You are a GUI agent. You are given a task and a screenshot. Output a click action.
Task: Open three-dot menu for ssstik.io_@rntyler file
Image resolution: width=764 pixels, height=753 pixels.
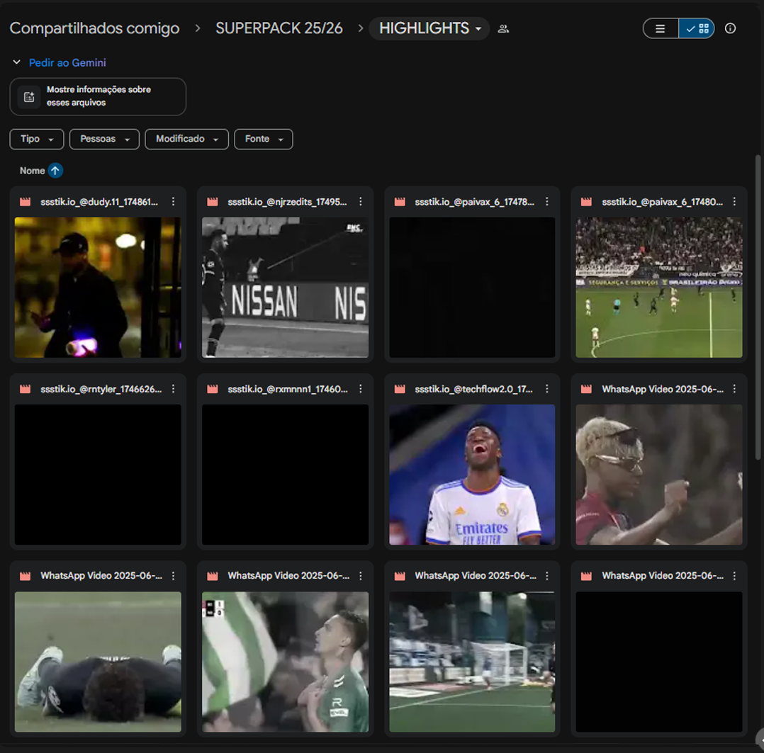point(174,389)
